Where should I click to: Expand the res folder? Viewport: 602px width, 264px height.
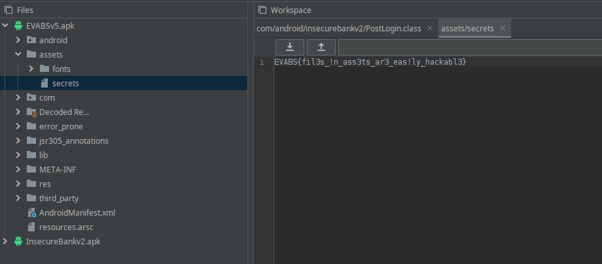pos(18,184)
